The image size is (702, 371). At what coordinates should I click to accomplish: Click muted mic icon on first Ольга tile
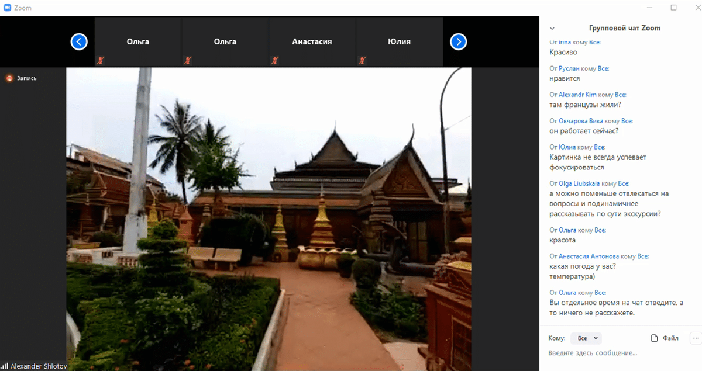pos(99,60)
